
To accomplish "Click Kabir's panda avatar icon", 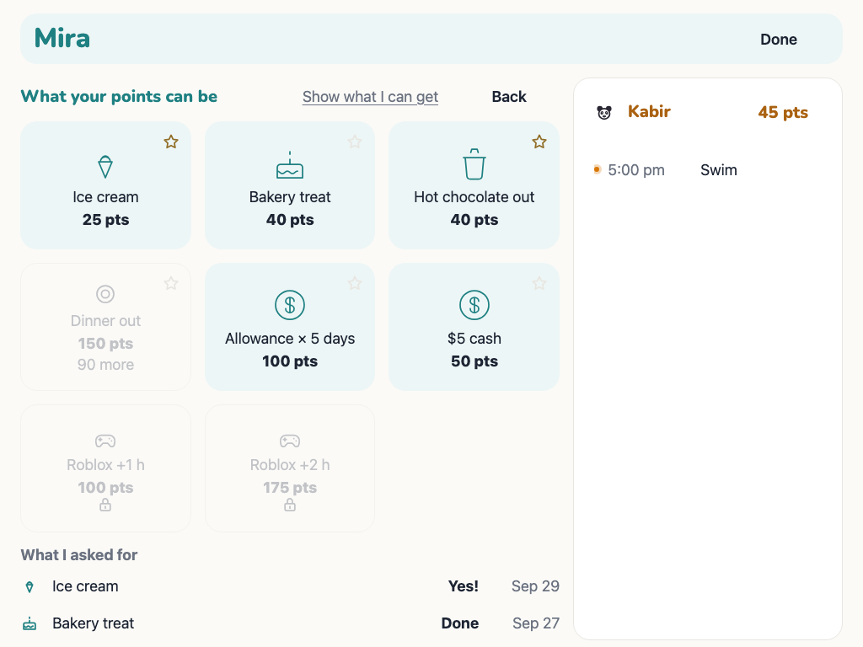I will [604, 113].
